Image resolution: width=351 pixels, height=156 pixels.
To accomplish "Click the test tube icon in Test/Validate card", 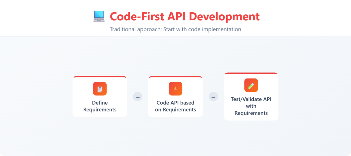I will [x=251, y=85].
